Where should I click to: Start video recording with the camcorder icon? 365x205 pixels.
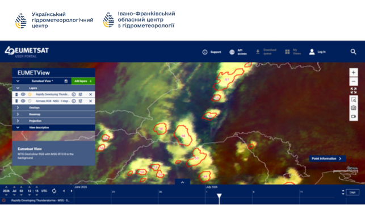(353, 116)
